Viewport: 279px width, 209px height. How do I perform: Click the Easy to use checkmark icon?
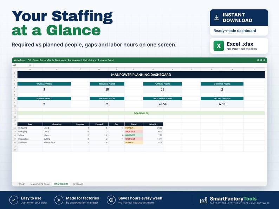[14, 200]
